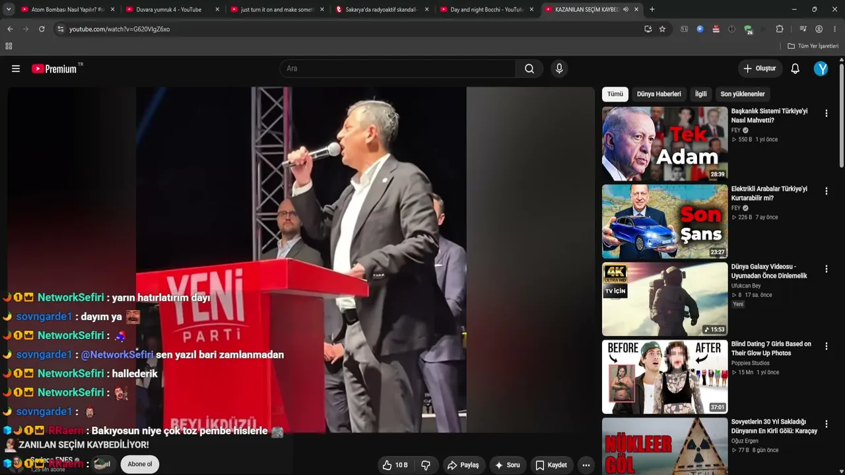This screenshot has width=845, height=475.
Task: Switch to the just turn it on tab
Action: point(278,9)
